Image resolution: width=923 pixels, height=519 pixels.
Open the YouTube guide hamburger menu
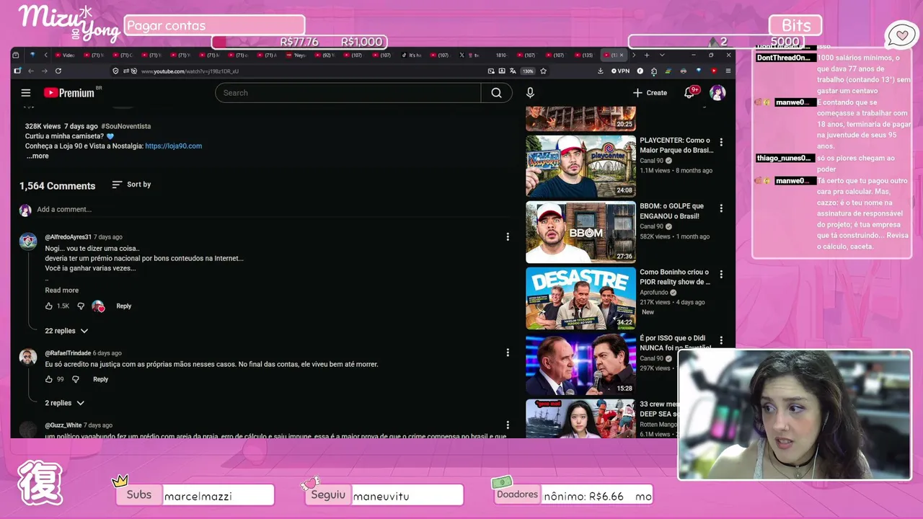[x=26, y=93]
